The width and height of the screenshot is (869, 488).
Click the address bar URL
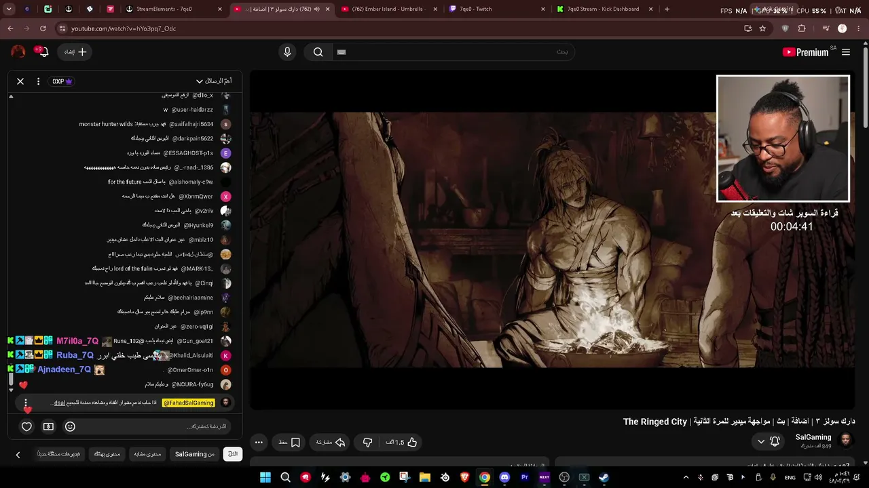(124, 28)
